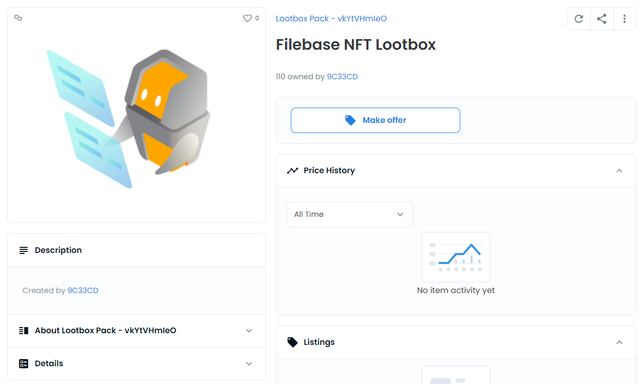Click the tag icon in Make offer
This screenshot has height=384, width=644.
point(350,120)
